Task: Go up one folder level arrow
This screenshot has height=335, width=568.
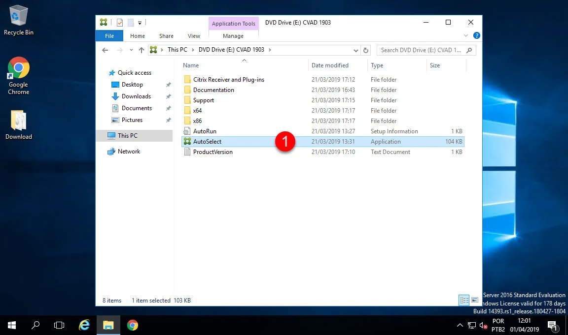Action: click(x=142, y=50)
